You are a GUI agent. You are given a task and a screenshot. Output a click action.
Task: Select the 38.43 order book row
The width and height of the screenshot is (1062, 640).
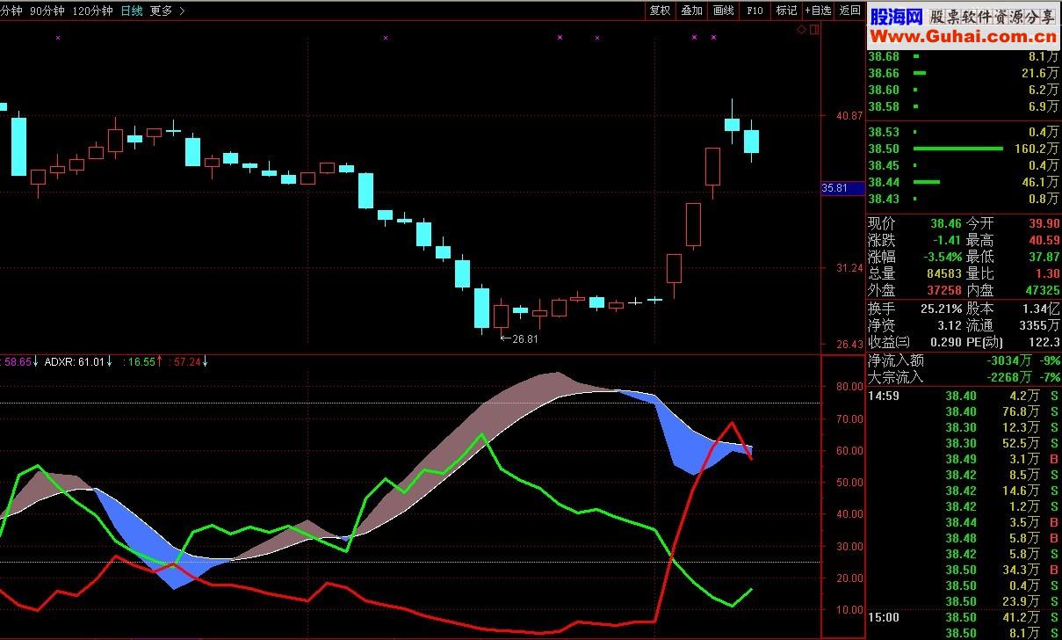(x=964, y=200)
